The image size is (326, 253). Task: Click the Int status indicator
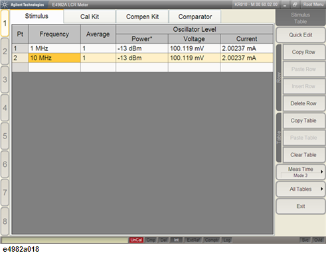pyautogui.click(x=177, y=240)
